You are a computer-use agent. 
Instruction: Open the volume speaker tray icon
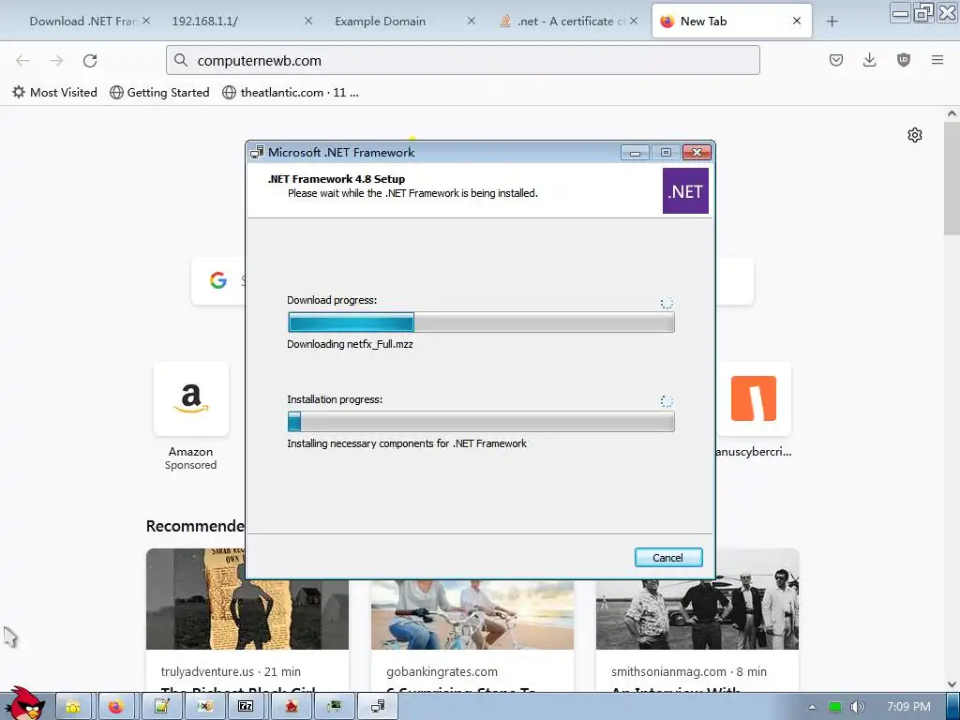click(x=857, y=707)
